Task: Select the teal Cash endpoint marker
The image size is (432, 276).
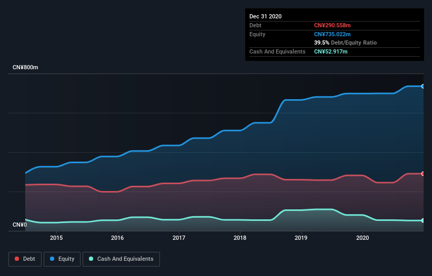Action: tap(423, 220)
